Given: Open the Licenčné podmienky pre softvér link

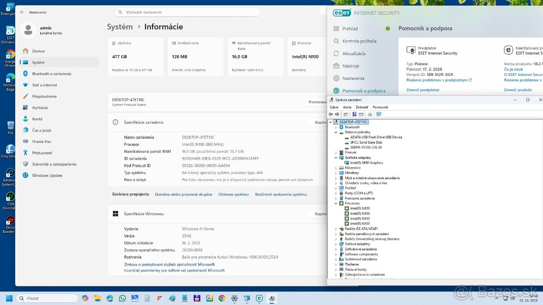Looking at the screenshot, I should click(174, 270).
